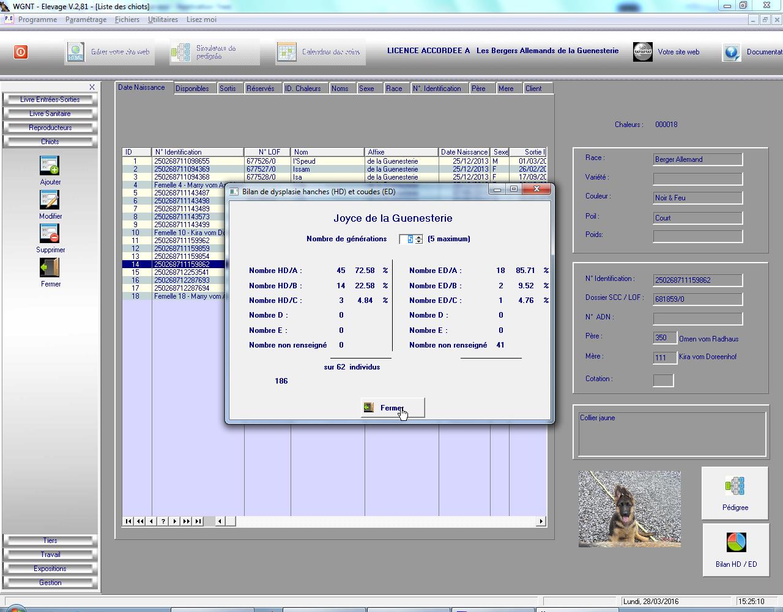This screenshot has height=612, width=783.
Task: Open the Pédigree tree icon
Action: click(735, 487)
